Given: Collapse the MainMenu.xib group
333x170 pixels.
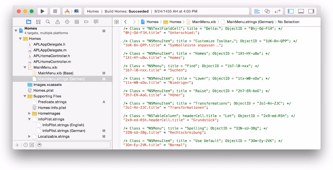Looking at the screenshot, I should [x=25, y=67].
